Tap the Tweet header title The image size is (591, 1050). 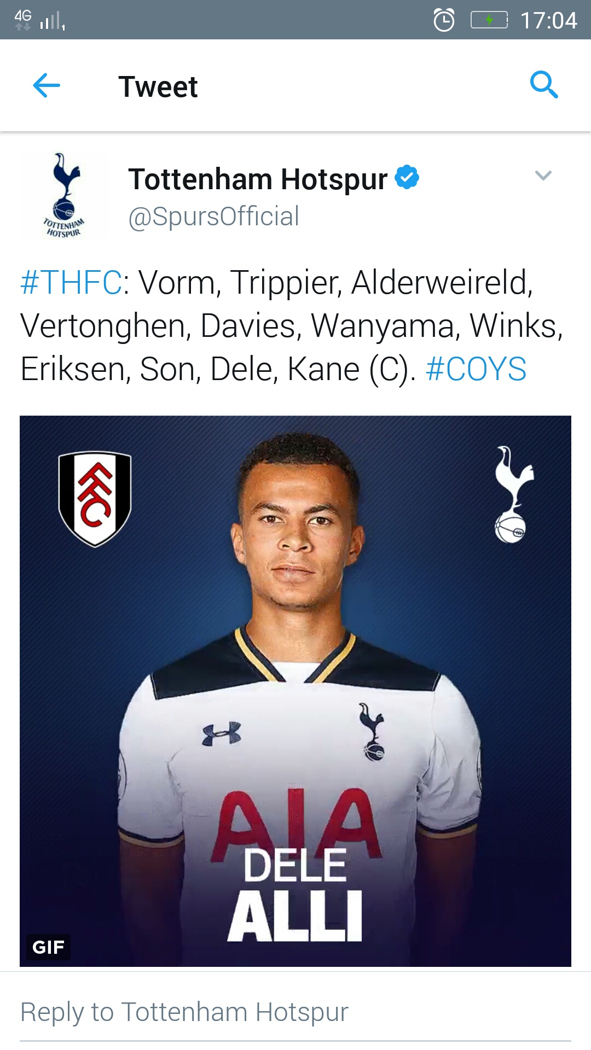click(x=158, y=86)
